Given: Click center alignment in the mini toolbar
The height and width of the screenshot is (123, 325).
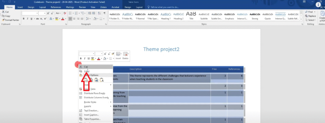Looking at the screenshot, I should (x=89, y=59).
